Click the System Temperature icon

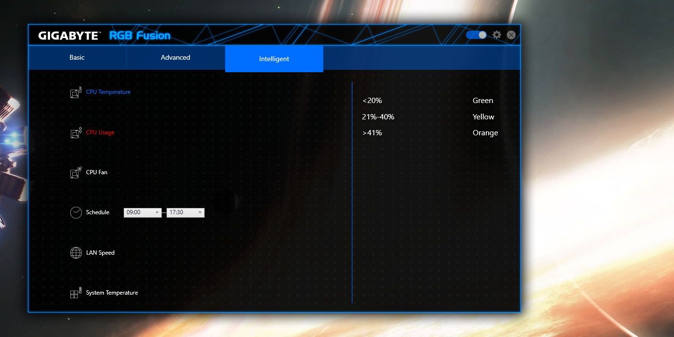[76, 293]
